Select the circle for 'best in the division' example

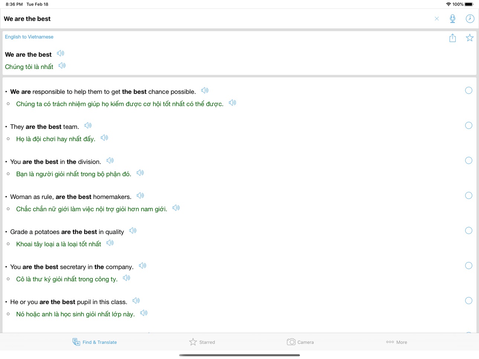pyautogui.click(x=469, y=160)
